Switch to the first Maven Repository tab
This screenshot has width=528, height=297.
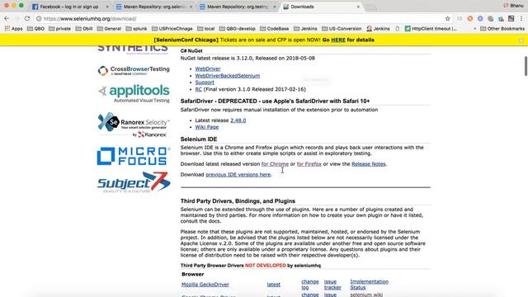point(154,7)
